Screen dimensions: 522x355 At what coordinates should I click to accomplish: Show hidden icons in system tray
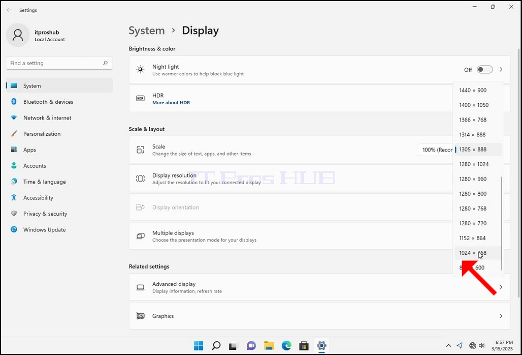coord(448,345)
